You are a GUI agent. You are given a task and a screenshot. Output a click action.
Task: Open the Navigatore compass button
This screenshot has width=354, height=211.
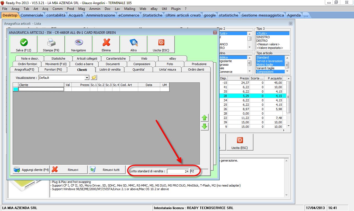coord(79,44)
